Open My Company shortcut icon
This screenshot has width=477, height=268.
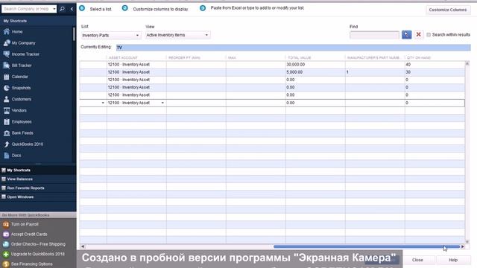[7, 43]
